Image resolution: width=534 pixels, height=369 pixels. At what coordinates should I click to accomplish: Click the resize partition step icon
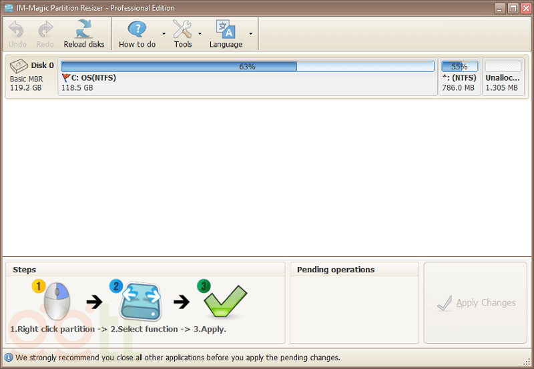[140, 302]
